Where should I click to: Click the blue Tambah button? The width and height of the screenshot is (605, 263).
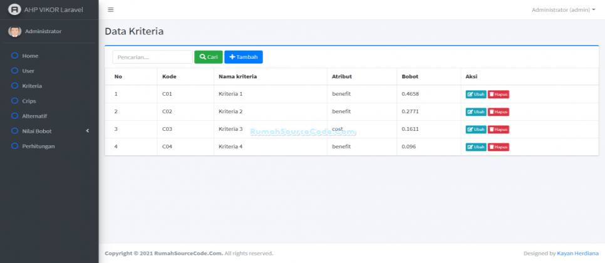tap(244, 57)
